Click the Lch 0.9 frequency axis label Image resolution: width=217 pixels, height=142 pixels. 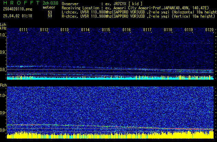point(3,52)
